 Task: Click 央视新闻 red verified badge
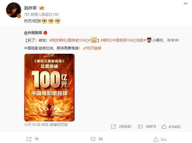click(x=45, y=33)
